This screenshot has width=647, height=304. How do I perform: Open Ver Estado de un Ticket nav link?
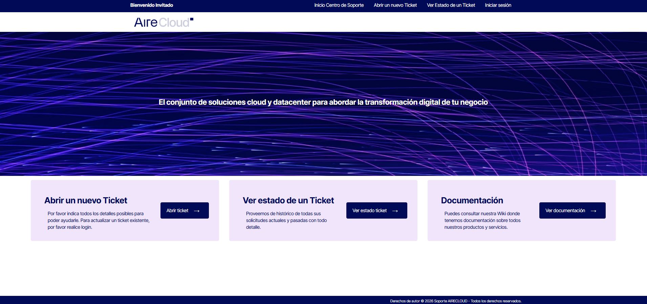click(x=451, y=5)
